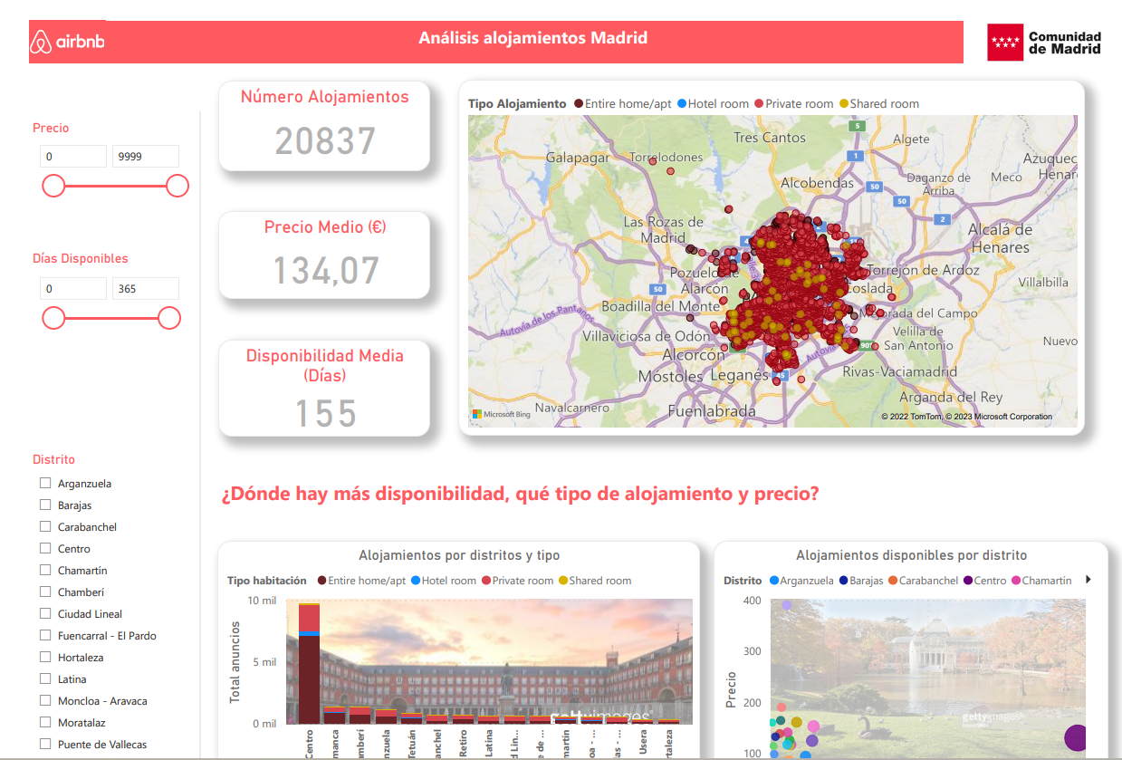Select Hotel room legend marker above map
Screen dimensions: 1122x760
[682, 104]
